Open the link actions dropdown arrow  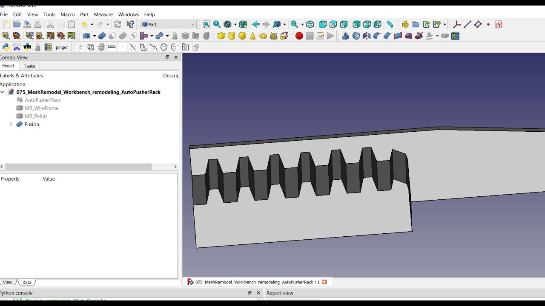[445, 25]
